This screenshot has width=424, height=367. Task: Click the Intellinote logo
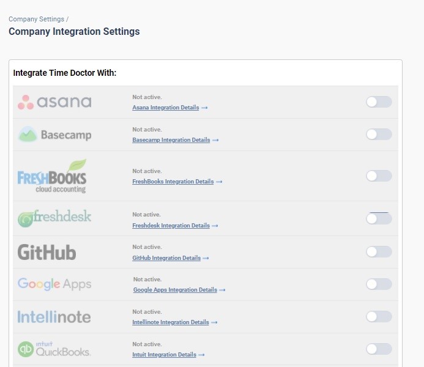(x=54, y=317)
